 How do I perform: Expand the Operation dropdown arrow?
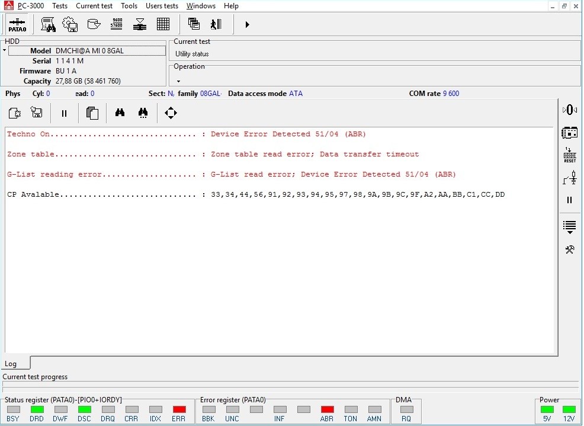pyautogui.click(x=178, y=81)
